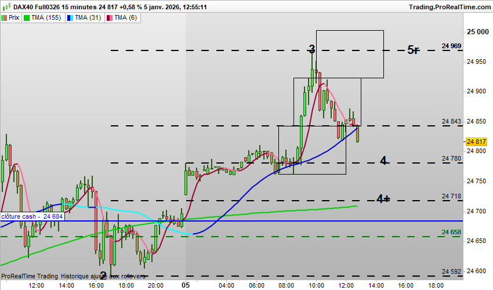
Task: Click the candlestick icon beside DAX40 title
Action: click(x=6, y=6)
